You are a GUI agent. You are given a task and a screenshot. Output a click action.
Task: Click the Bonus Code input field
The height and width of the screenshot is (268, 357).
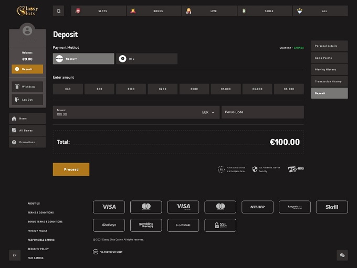(262, 112)
